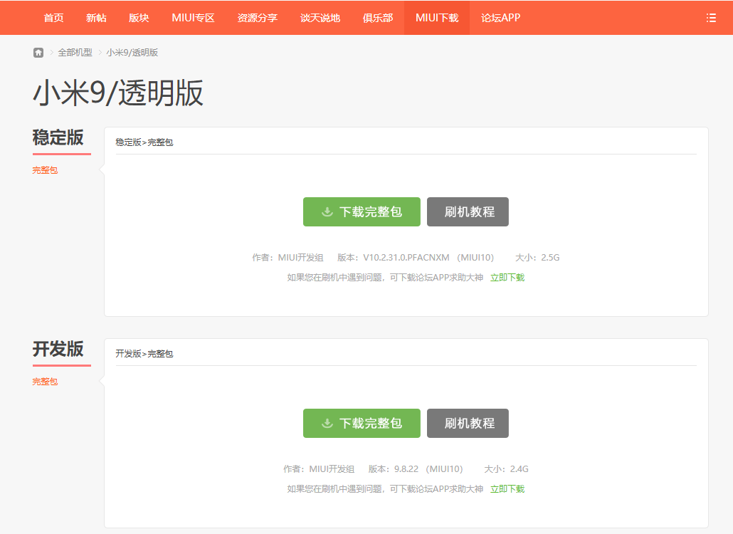Go to 谈天说地 section
Viewport: 733px width, 534px height.
click(x=320, y=18)
